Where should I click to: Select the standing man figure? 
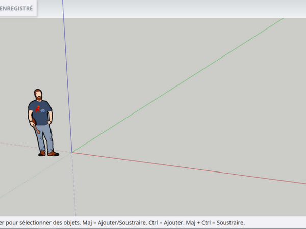pyautogui.click(x=41, y=122)
